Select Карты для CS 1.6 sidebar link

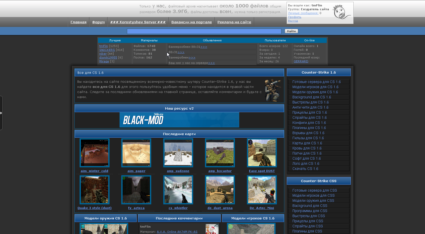307,143
